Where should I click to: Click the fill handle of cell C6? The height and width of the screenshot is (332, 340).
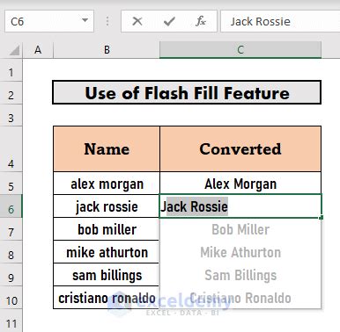tap(322, 218)
